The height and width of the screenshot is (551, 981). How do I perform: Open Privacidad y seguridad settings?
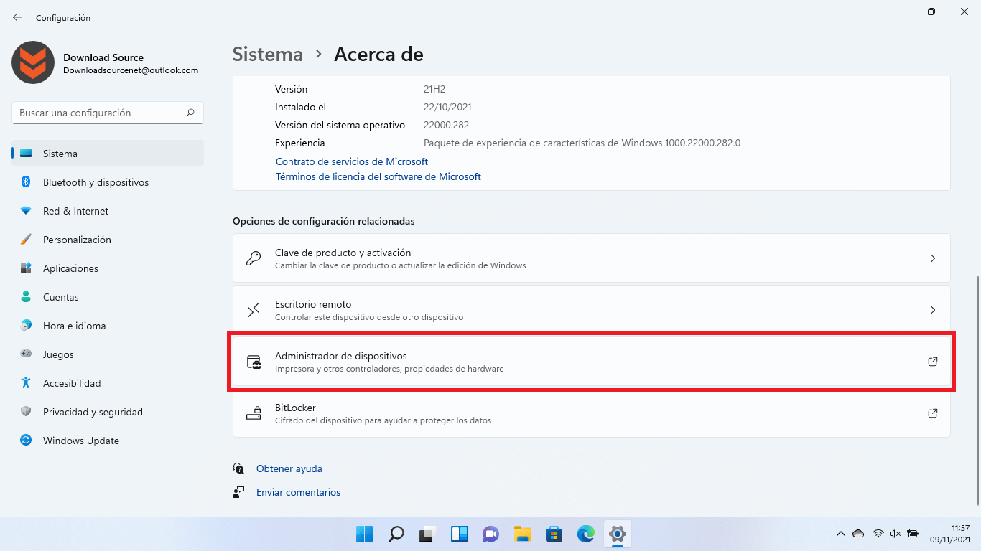108,412
